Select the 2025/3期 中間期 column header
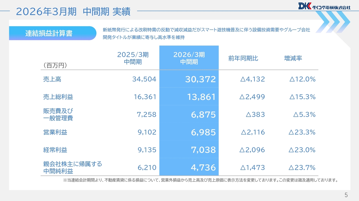 coord(133,58)
